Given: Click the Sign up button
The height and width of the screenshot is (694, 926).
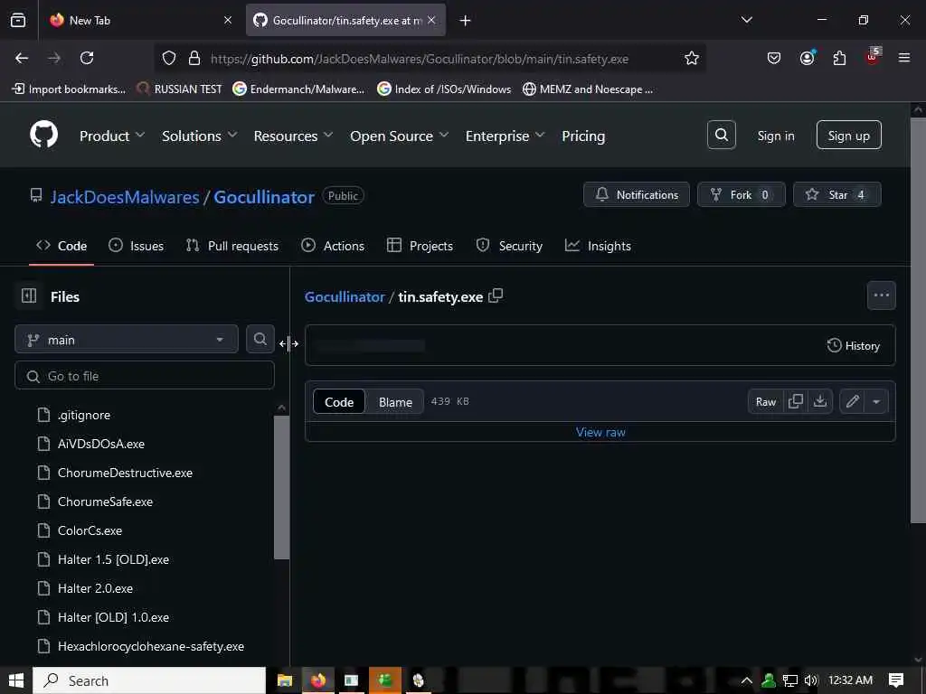Looking at the screenshot, I should tap(848, 136).
